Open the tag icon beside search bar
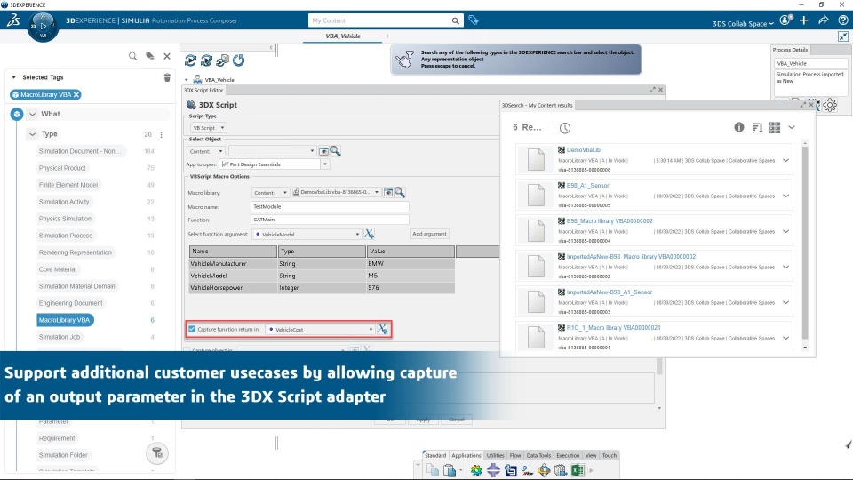This screenshot has width=853, height=480. (x=474, y=20)
